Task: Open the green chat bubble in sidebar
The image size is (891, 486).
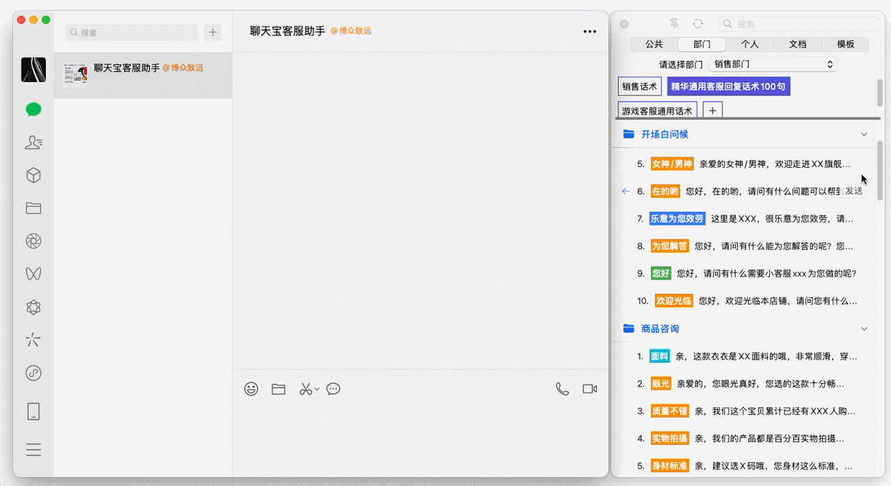Action: click(x=33, y=109)
